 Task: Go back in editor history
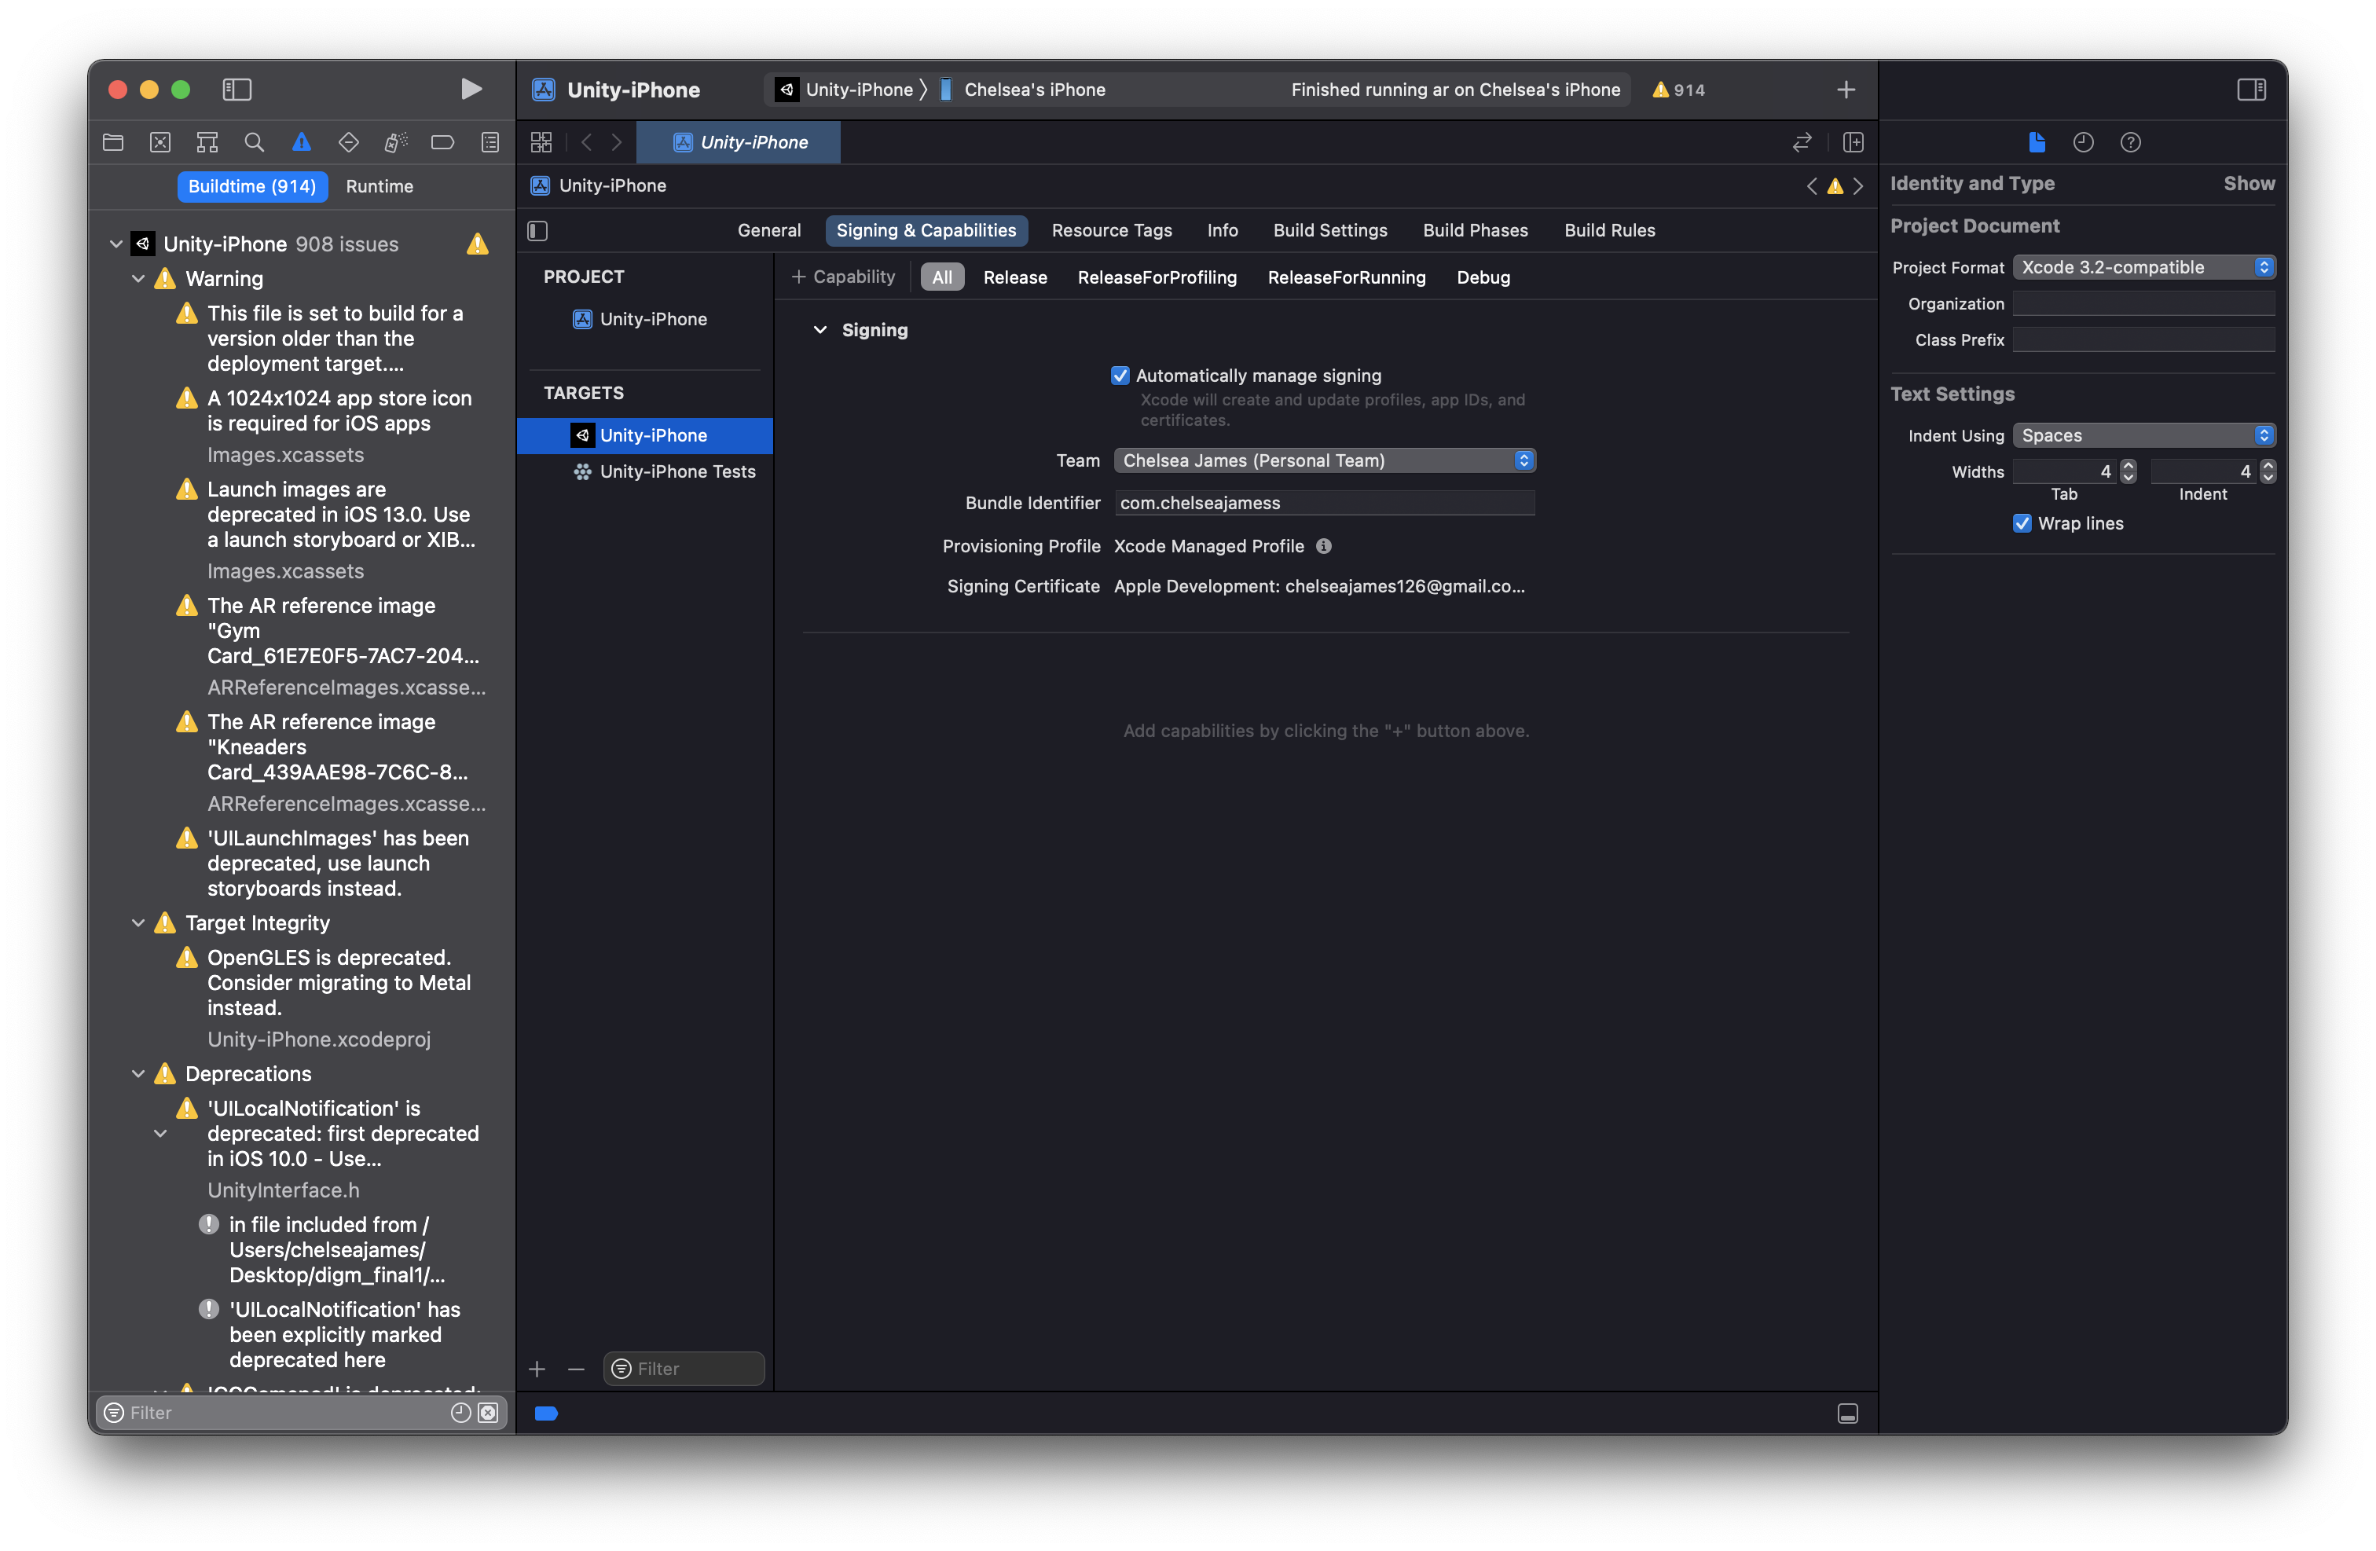(587, 143)
